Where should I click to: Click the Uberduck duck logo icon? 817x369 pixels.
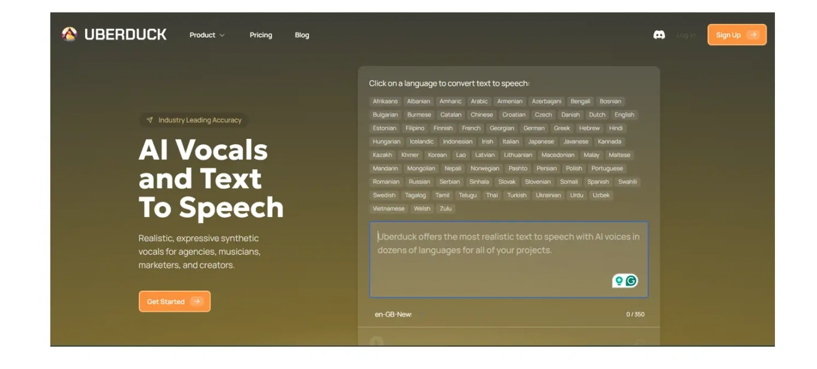[70, 35]
